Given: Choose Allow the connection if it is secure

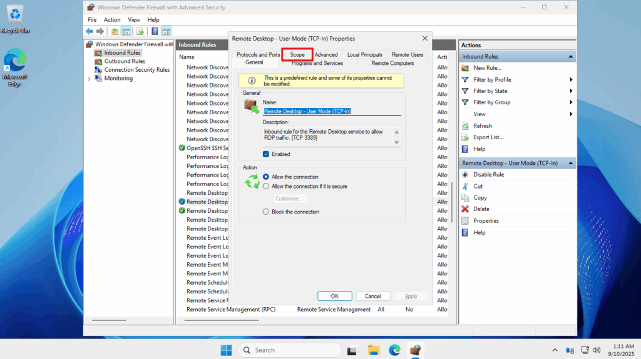Looking at the screenshot, I should coord(266,186).
